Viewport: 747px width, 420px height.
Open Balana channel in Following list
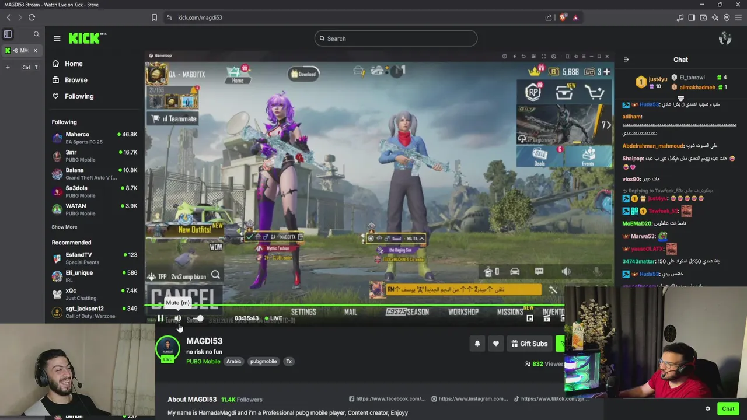pos(95,174)
